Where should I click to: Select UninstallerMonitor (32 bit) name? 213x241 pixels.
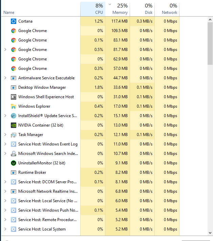42,163
